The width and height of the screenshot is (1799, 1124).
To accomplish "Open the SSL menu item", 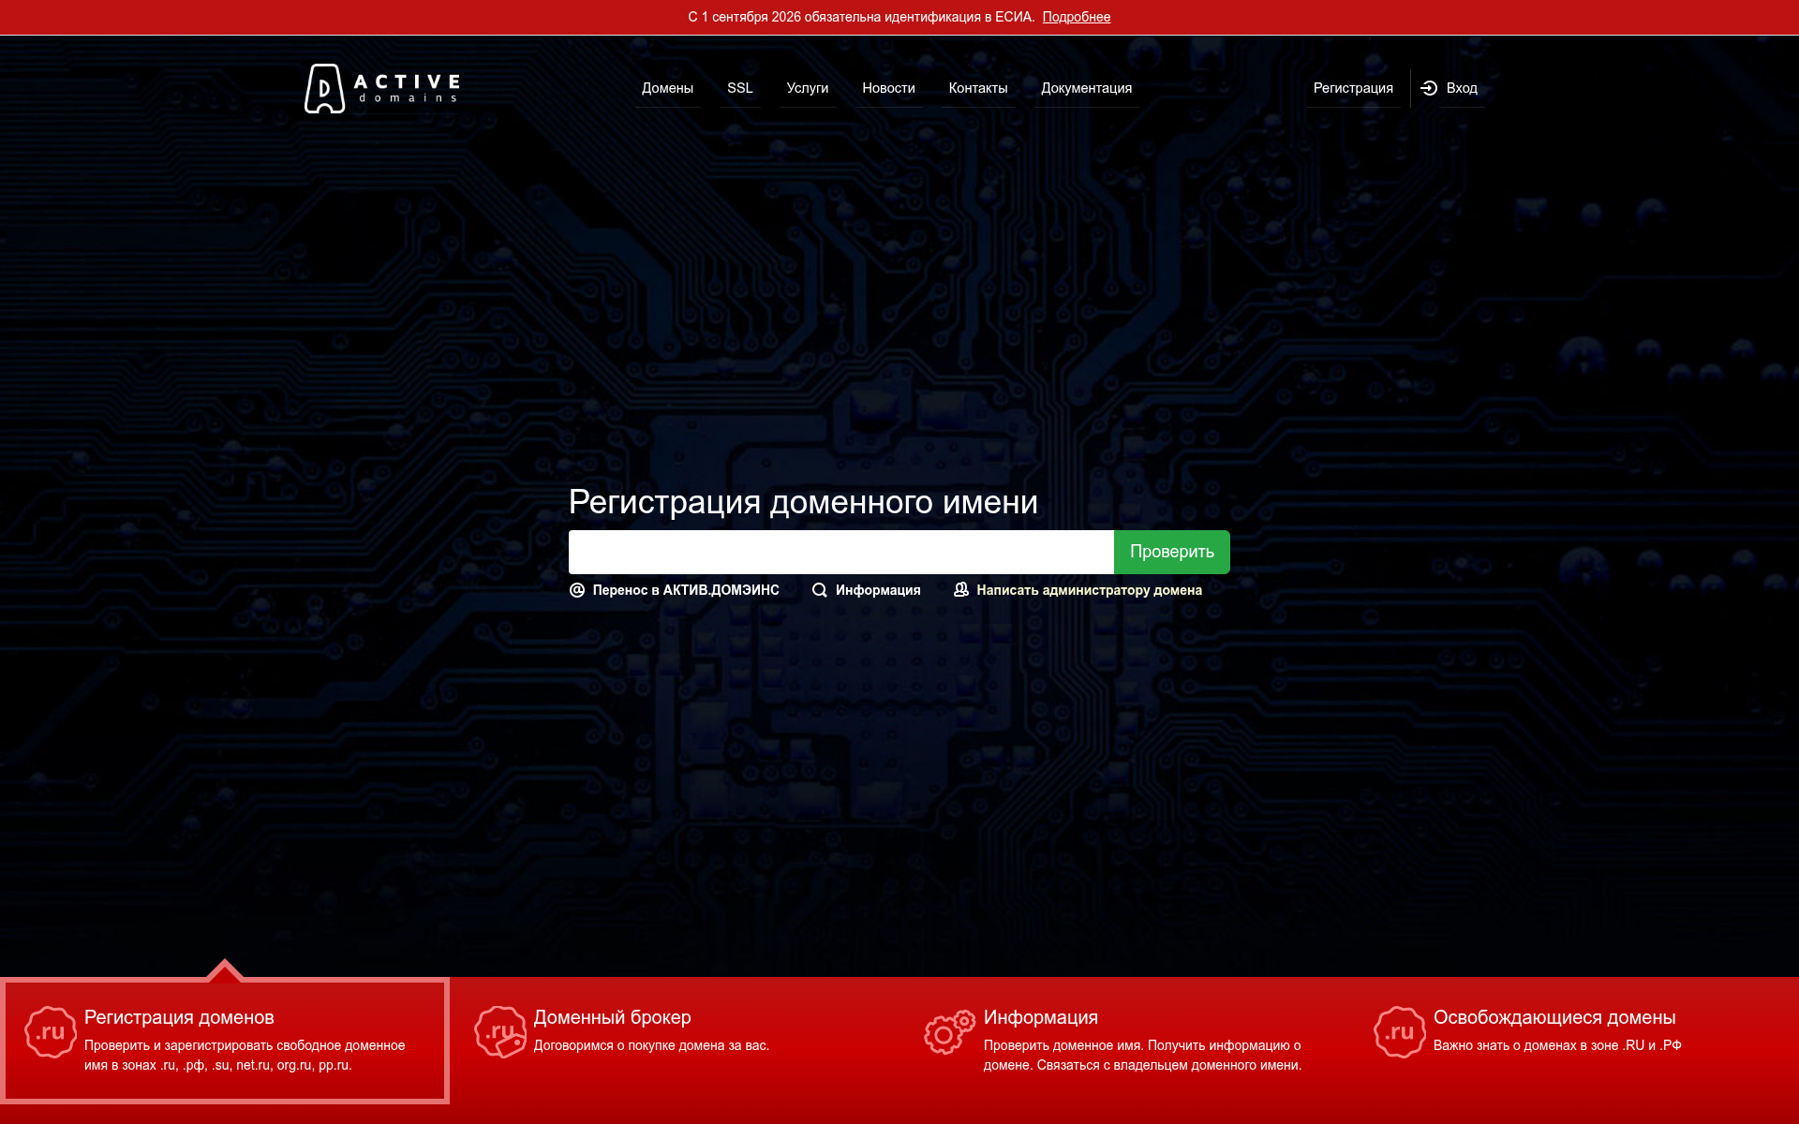I will [x=740, y=88].
